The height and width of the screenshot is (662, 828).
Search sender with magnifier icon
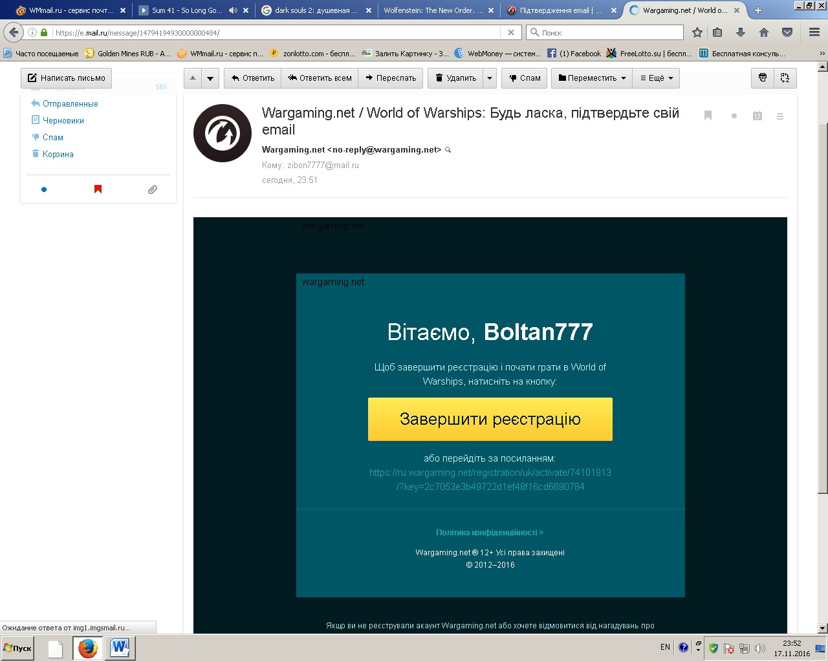(x=448, y=150)
